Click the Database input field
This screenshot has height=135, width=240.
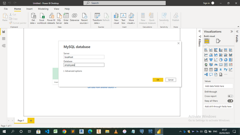[84, 65]
